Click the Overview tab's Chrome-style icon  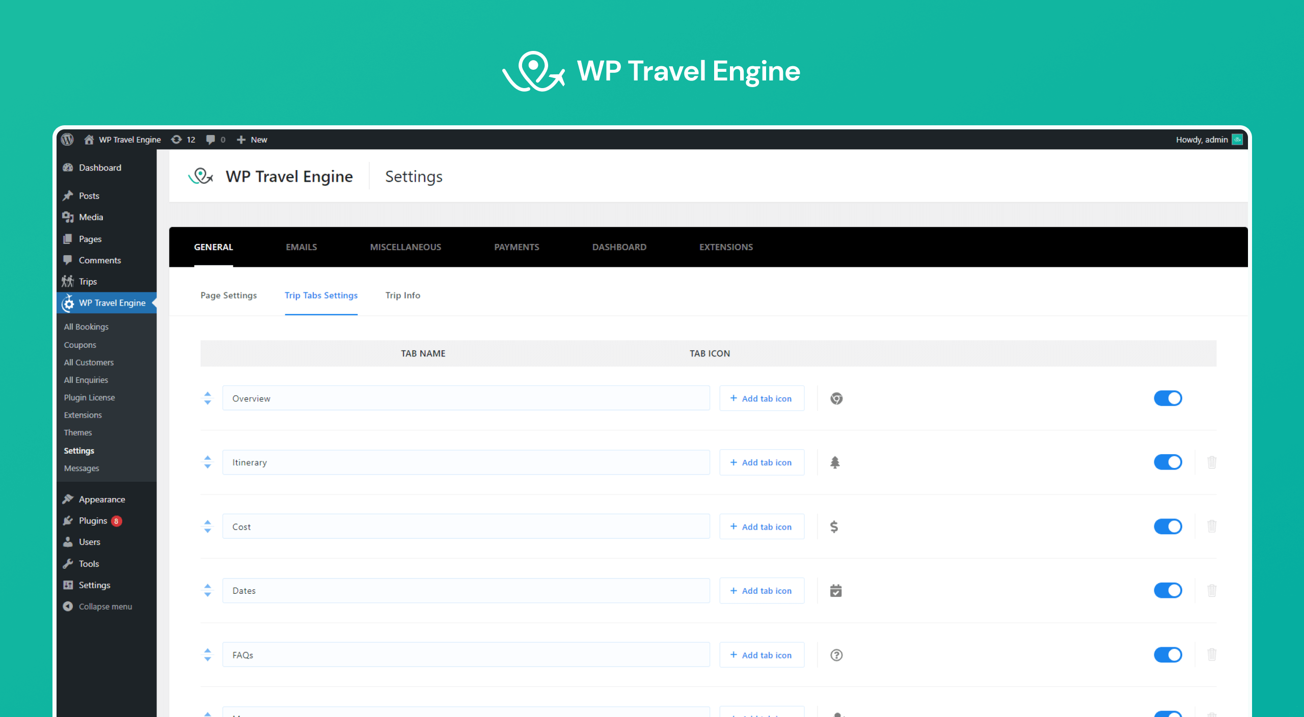coord(836,398)
